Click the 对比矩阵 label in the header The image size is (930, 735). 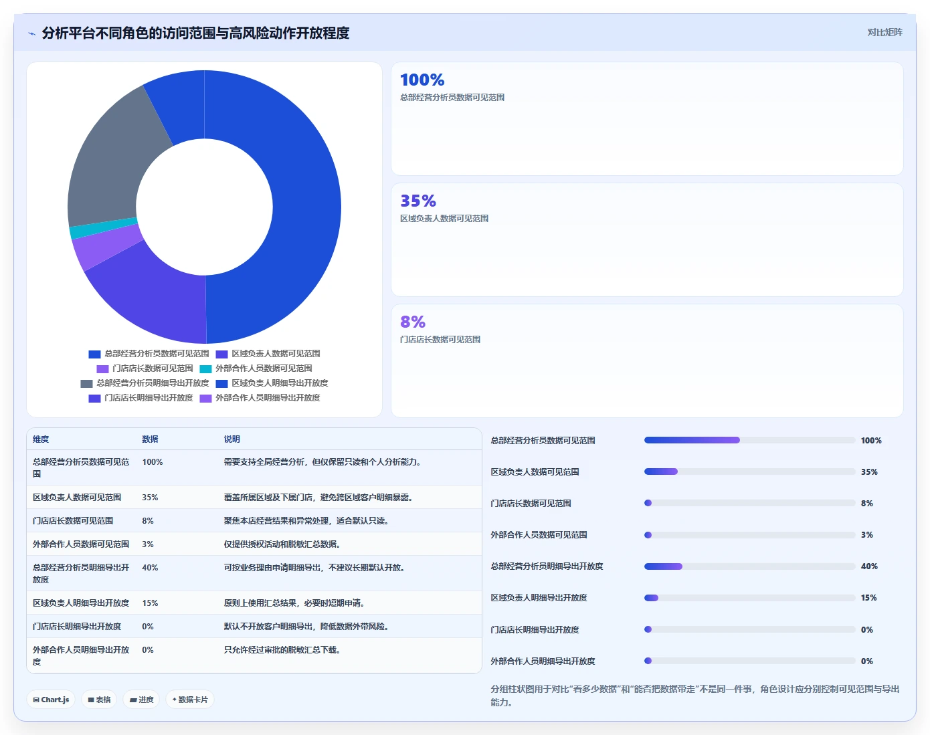[x=885, y=32]
